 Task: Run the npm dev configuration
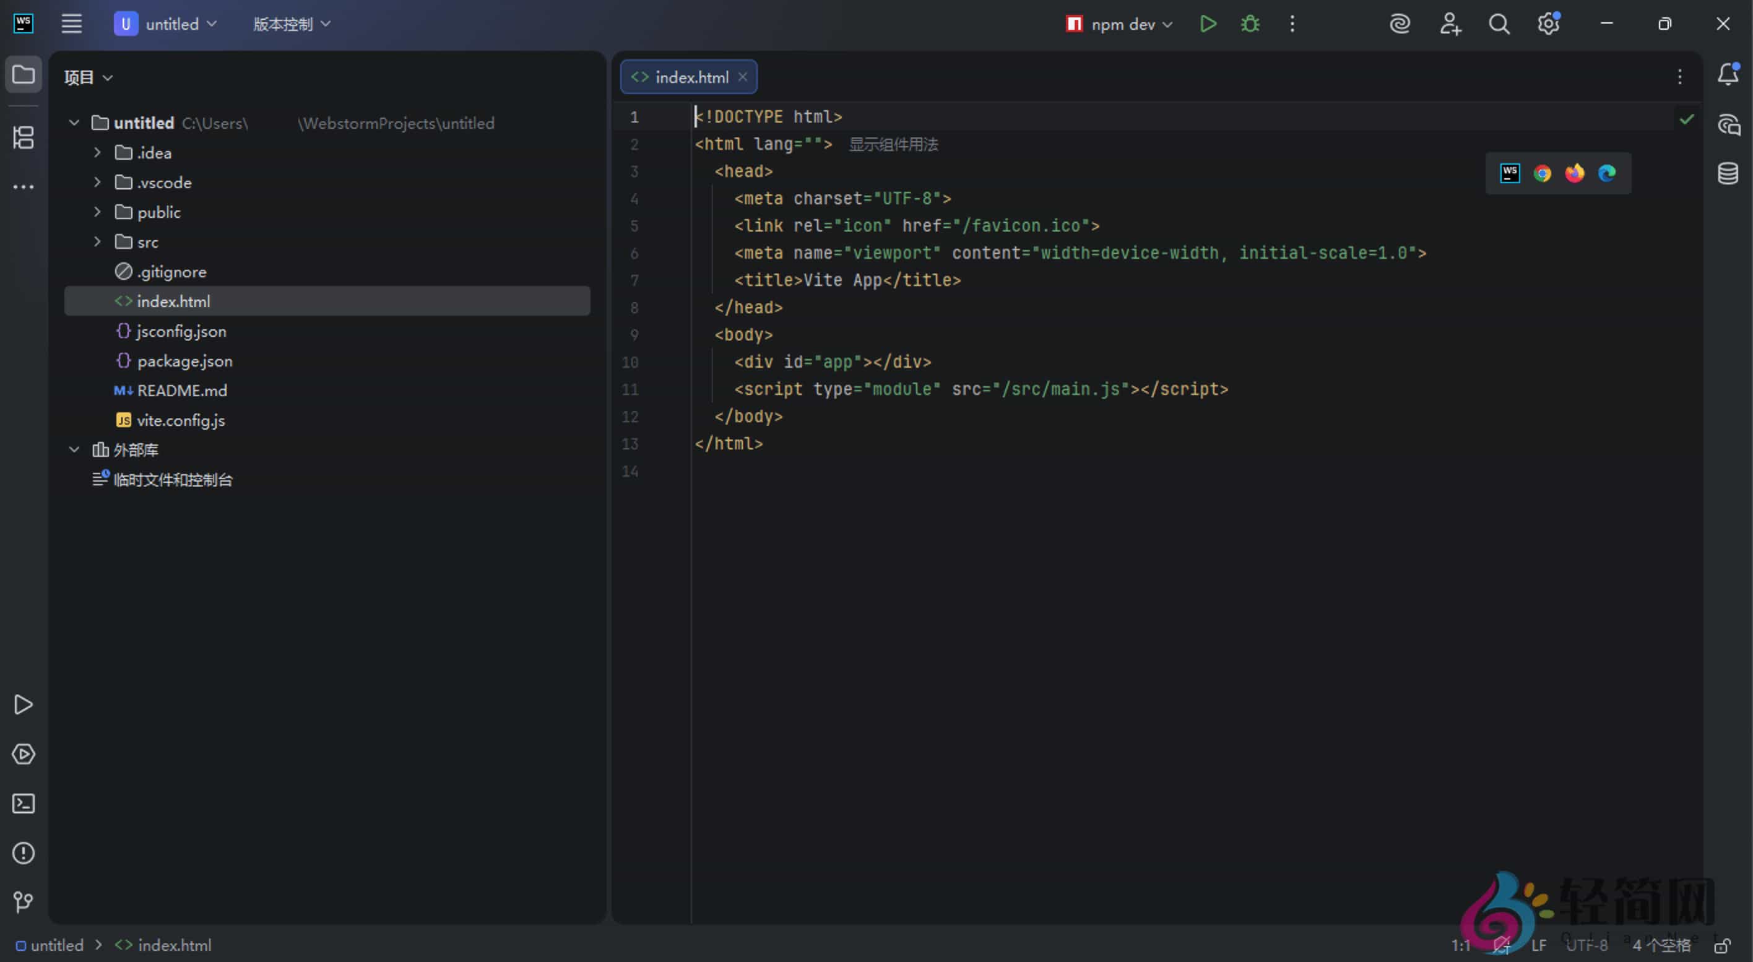pos(1208,23)
